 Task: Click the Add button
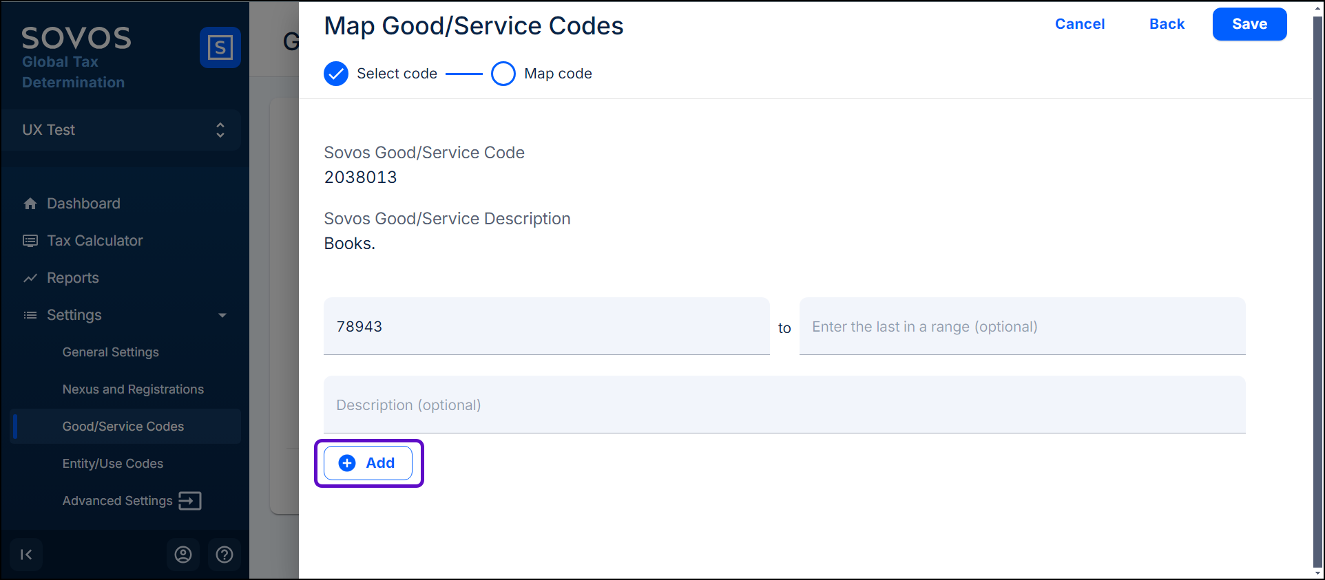click(x=368, y=463)
